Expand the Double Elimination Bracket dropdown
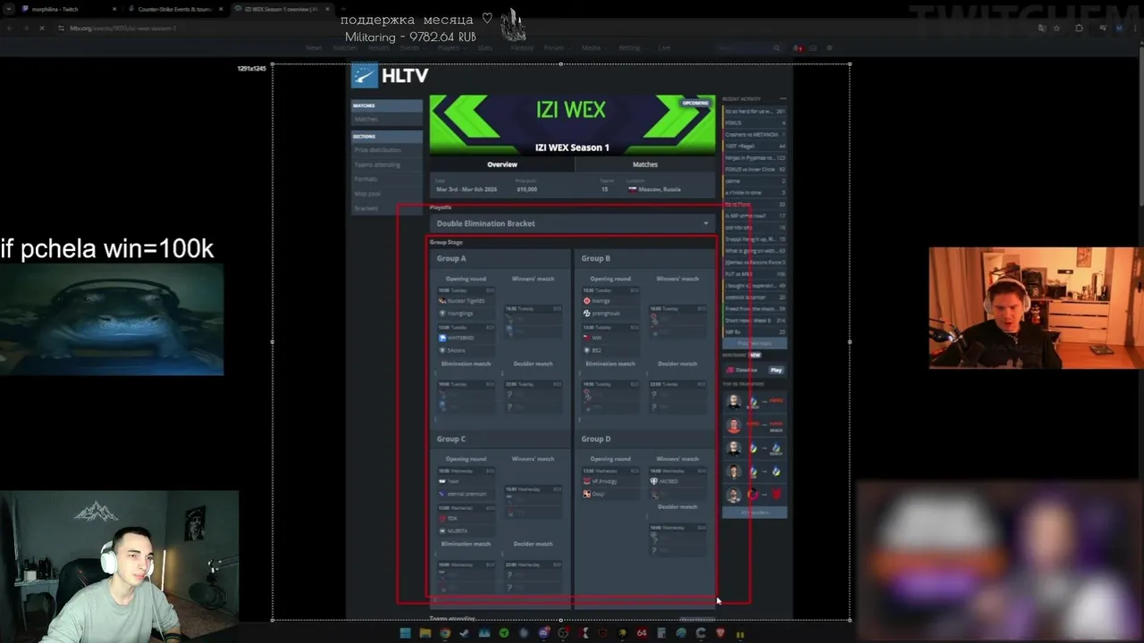The width and height of the screenshot is (1144, 643). (x=572, y=223)
